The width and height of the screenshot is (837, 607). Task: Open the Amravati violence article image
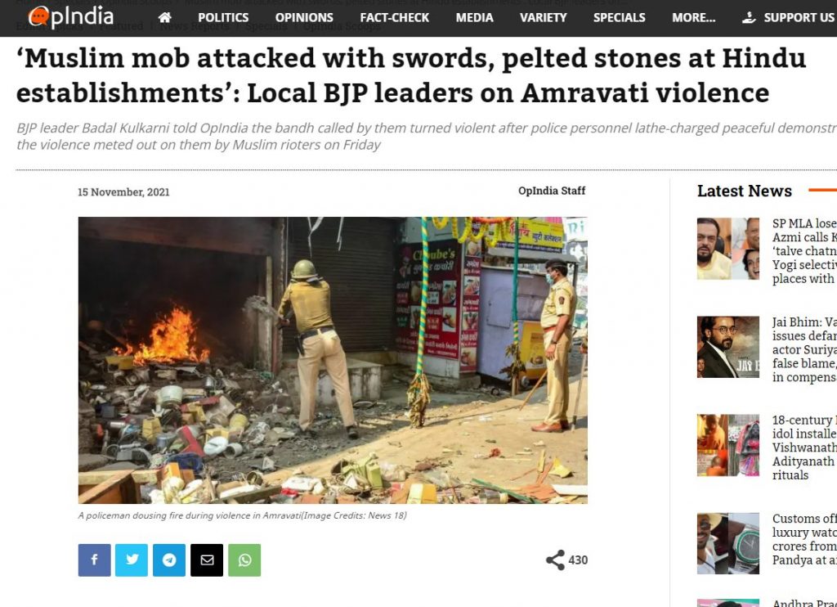pyautogui.click(x=333, y=360)
